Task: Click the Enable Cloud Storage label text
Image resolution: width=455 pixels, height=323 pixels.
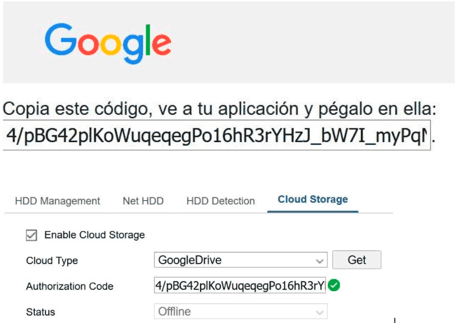Action: [94, 235]
